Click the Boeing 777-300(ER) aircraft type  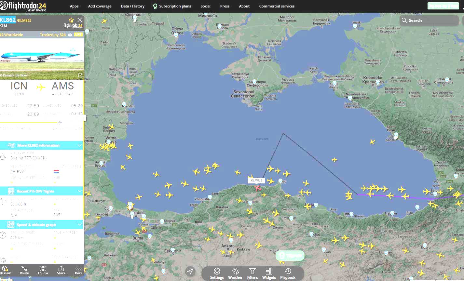pyautogui.click(x=28, y=158)
